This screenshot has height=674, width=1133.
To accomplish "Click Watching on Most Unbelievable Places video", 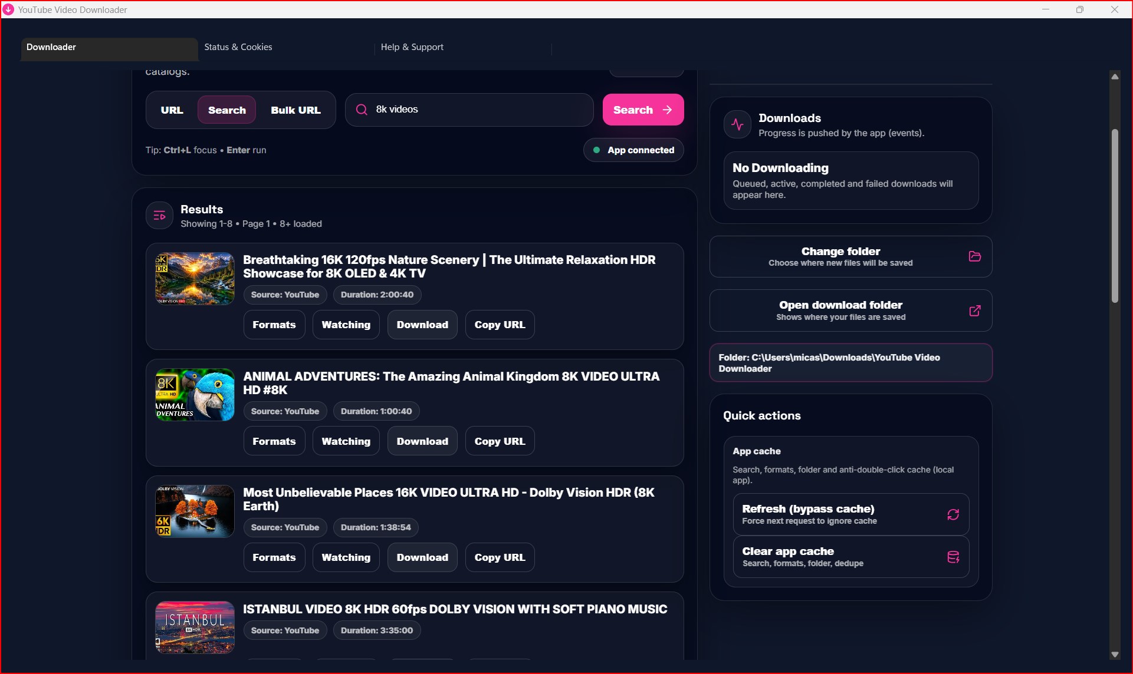I will 346,557.
